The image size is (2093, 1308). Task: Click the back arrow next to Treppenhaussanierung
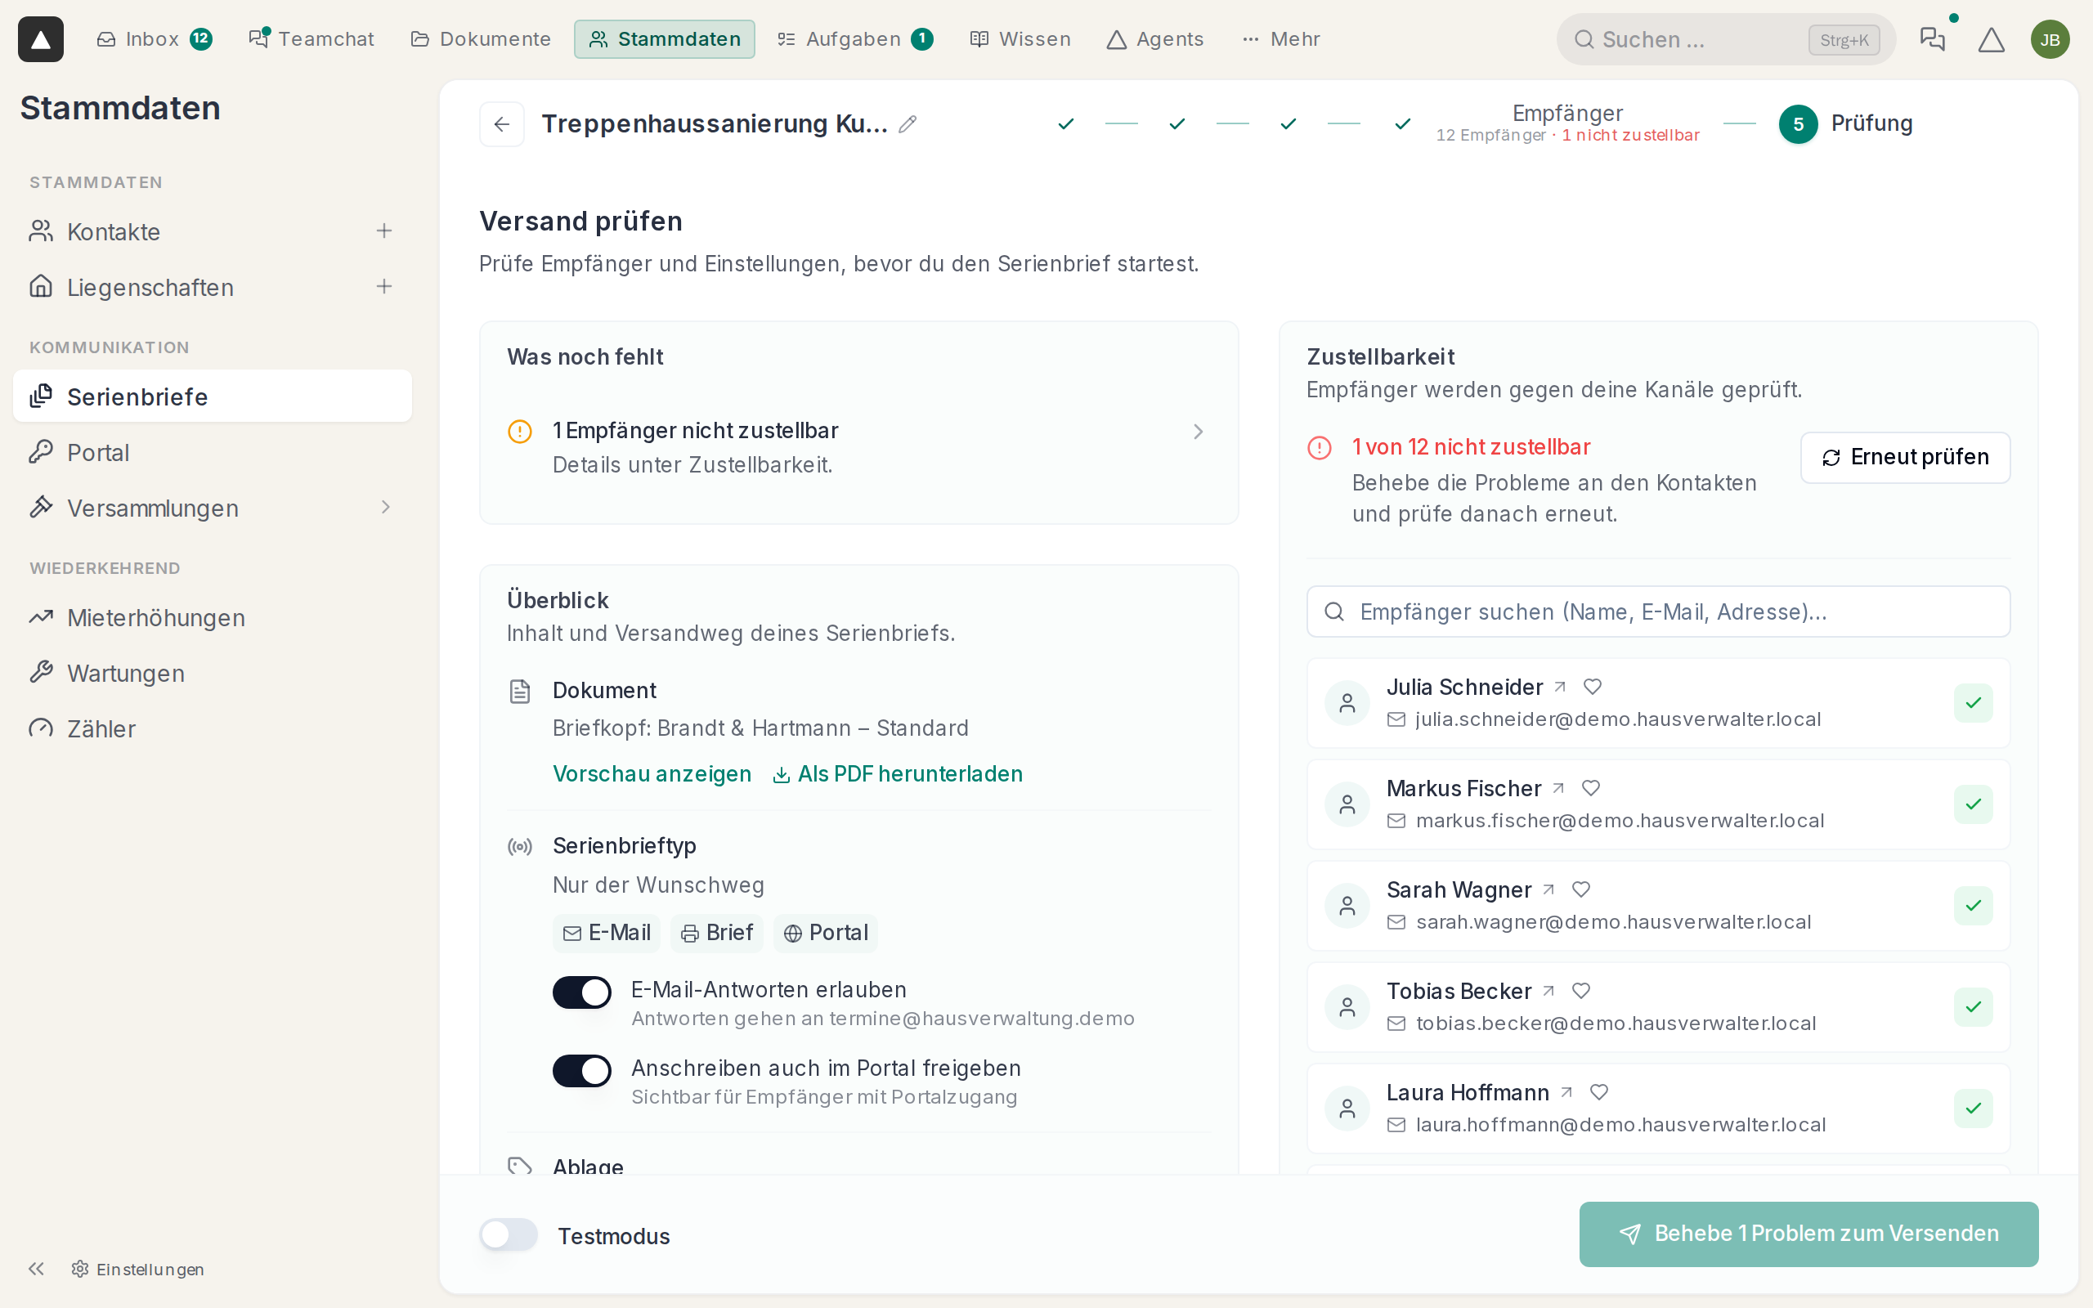pos(502,123)
